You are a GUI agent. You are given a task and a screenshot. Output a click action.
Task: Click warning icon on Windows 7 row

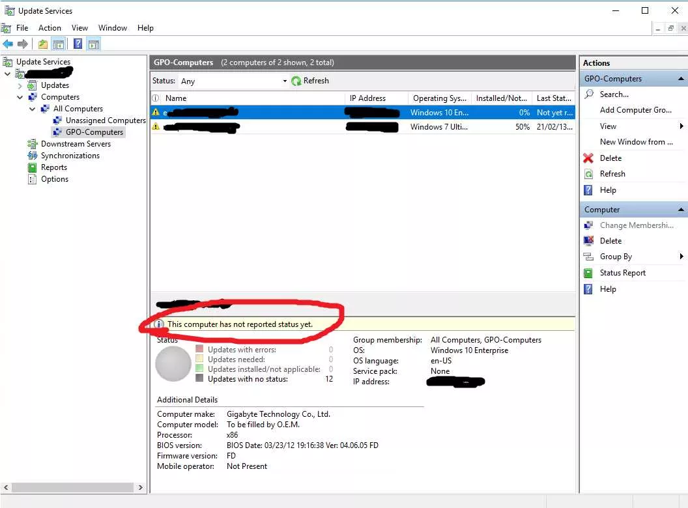click(155, 127)
